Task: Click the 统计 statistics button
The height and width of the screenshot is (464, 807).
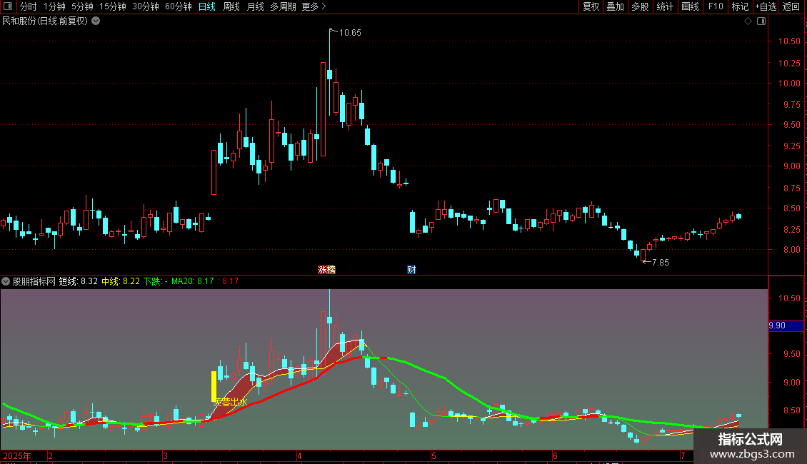Action: pyautogui.click(x=665, y=6)
